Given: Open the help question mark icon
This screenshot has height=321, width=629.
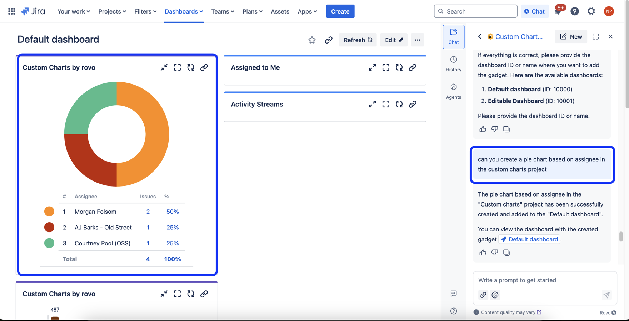Looking at the screenshot, I should pyautogui.click(x=574, y=11).
